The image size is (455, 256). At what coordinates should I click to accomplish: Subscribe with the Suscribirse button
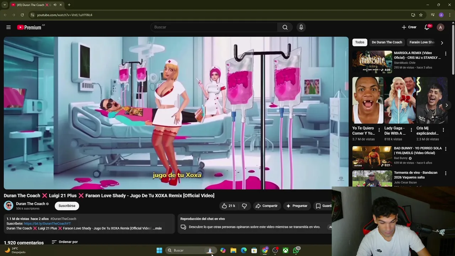pos(67,206)
